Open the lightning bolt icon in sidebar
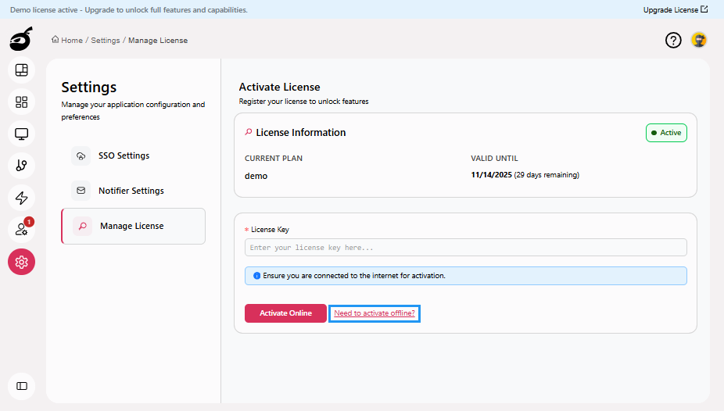The image size is (724, 411). pyautogui.click(x=22, y=198)
